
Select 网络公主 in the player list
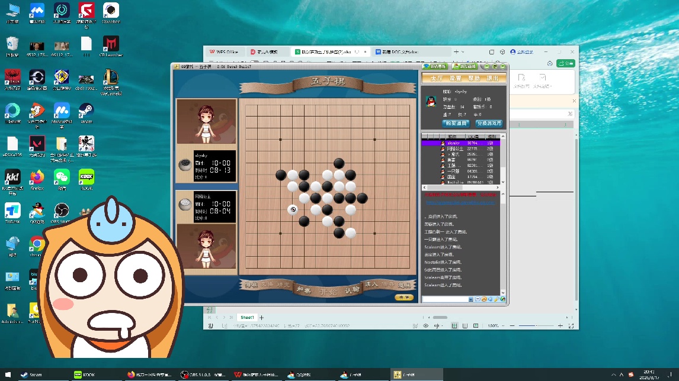[x=461, y=148]
